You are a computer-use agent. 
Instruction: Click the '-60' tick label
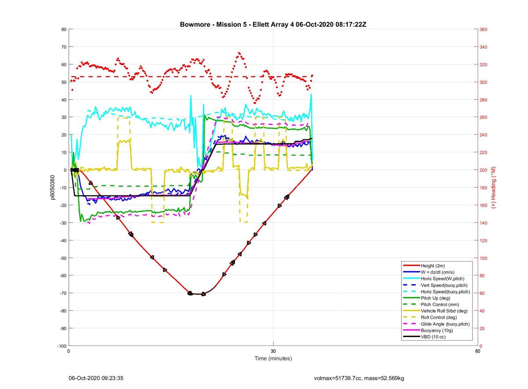[62, 276]
